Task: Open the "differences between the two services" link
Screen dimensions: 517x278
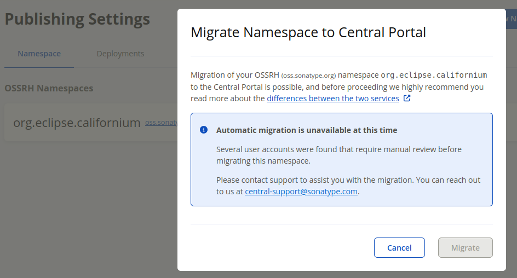Action: (332, 99)
